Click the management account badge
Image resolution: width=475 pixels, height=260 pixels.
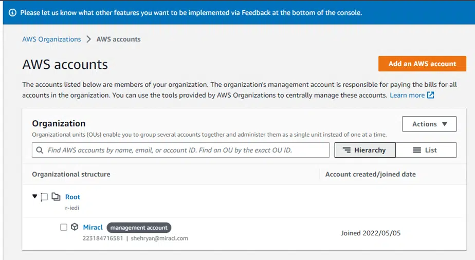point(139,228)
